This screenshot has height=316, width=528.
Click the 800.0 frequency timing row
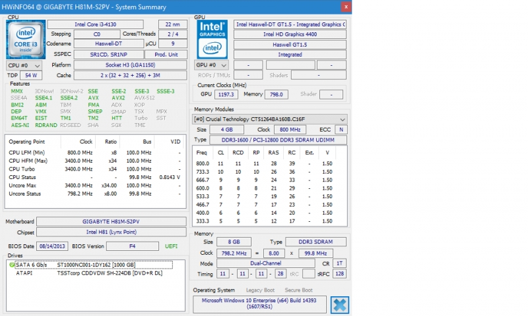pos(269,163)
